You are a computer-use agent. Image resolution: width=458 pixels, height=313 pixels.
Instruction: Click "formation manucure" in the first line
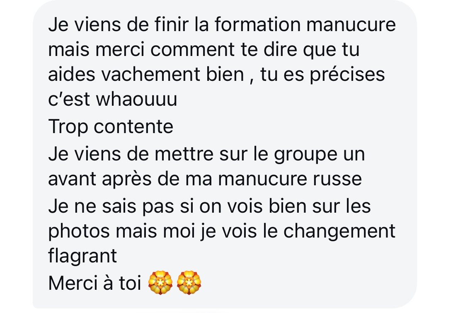tap(305, 24)
